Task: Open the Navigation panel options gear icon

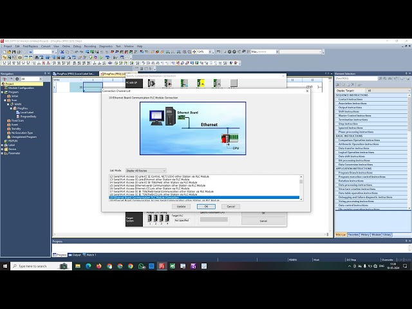Action: 17,79
